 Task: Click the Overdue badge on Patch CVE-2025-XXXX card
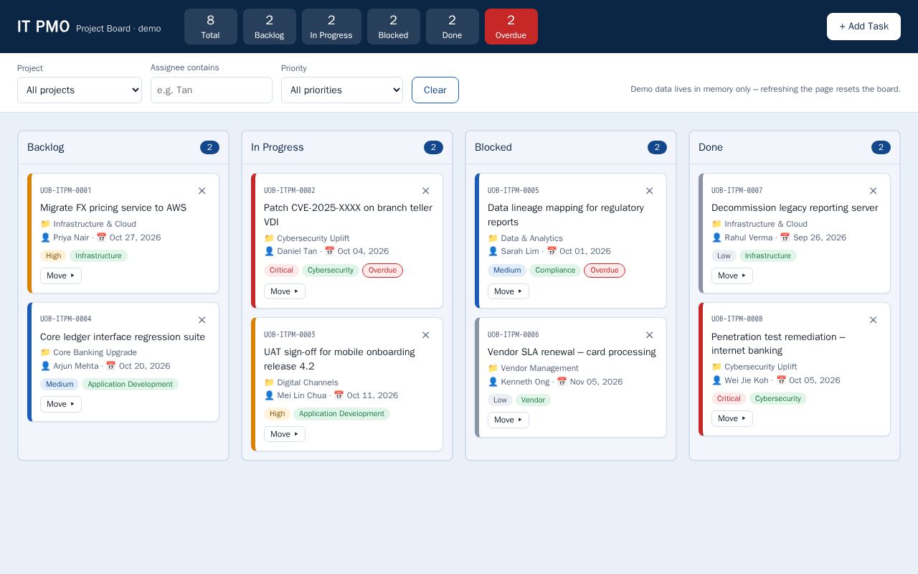click(382, 270)
